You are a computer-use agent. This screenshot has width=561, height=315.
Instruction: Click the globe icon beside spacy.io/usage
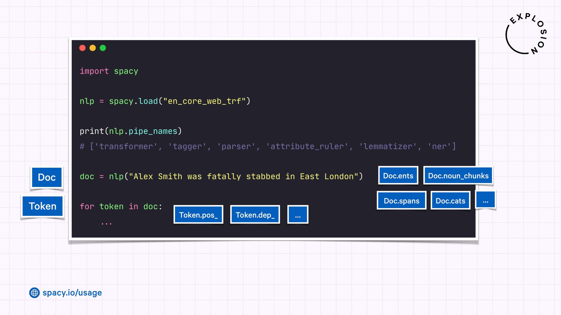34,293
